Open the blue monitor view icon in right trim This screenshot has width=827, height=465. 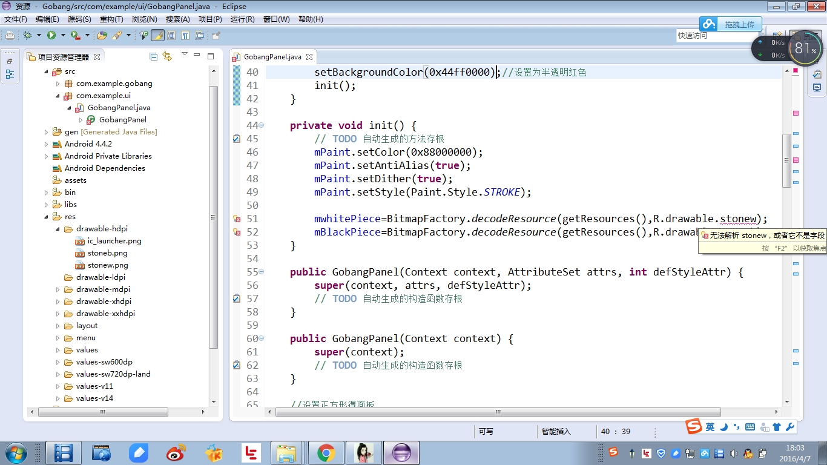817,88
